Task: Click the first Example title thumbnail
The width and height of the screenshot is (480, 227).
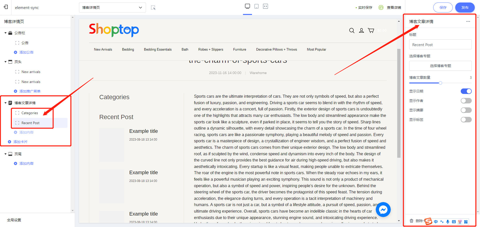Action: 112,145
